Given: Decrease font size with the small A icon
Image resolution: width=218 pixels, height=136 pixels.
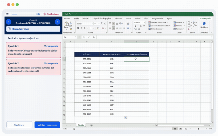Looking at the screenshot, I should pyautogui.click(x=105, y=24).
